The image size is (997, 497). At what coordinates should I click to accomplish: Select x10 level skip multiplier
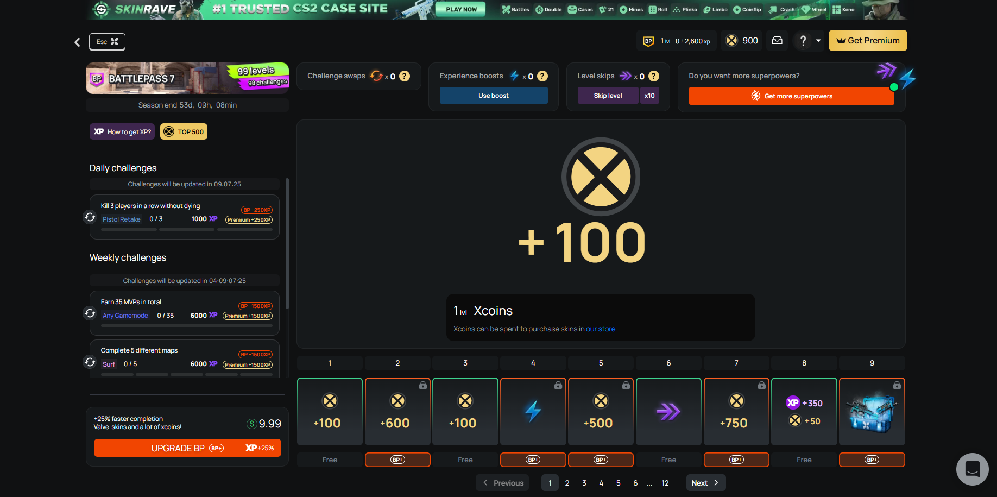tap(649, 96)
